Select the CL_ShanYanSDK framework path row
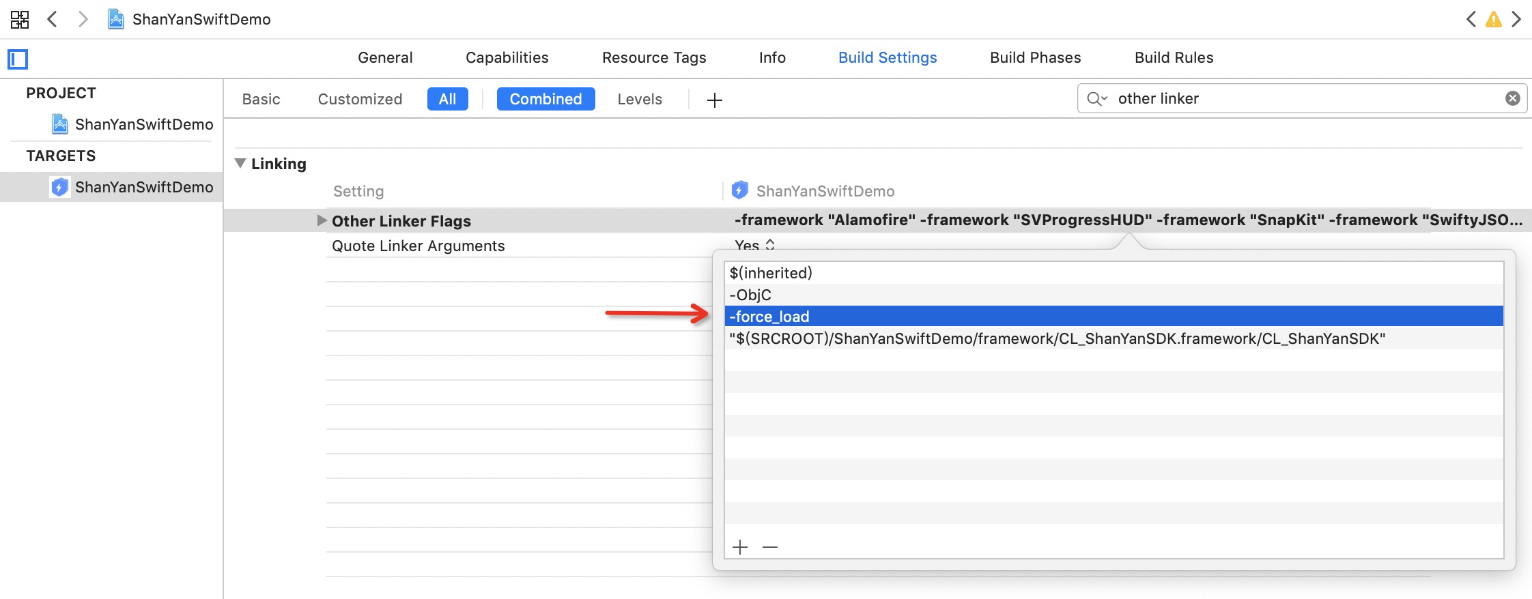 (1114, 338)
